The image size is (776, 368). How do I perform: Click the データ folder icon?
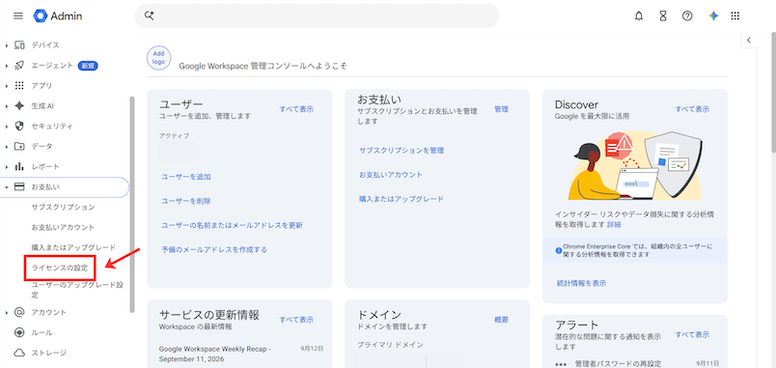20,146
